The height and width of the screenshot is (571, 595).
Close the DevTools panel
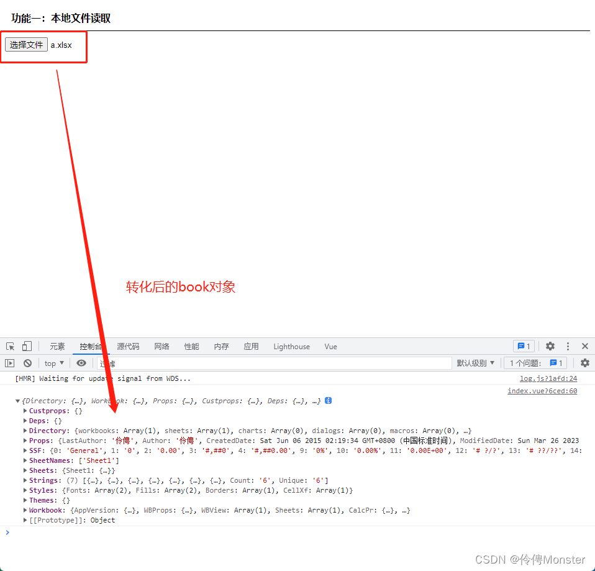(x=585, y=346)
